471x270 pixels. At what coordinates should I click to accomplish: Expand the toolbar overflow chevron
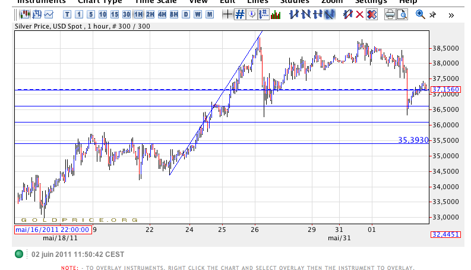[x=451, y=15]
